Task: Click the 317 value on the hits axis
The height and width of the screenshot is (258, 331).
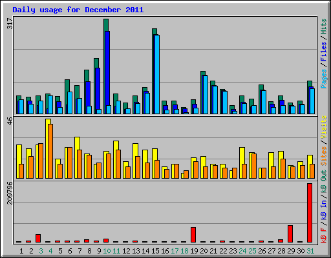Action: coord(10,24)
